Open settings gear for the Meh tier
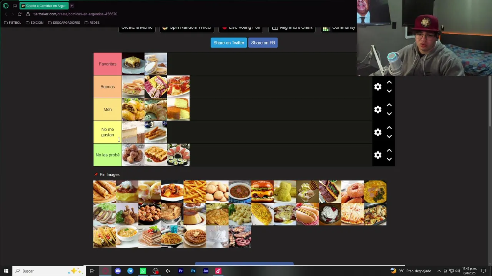The width and height of the screenshot is (492, 276). pos(378,110)
